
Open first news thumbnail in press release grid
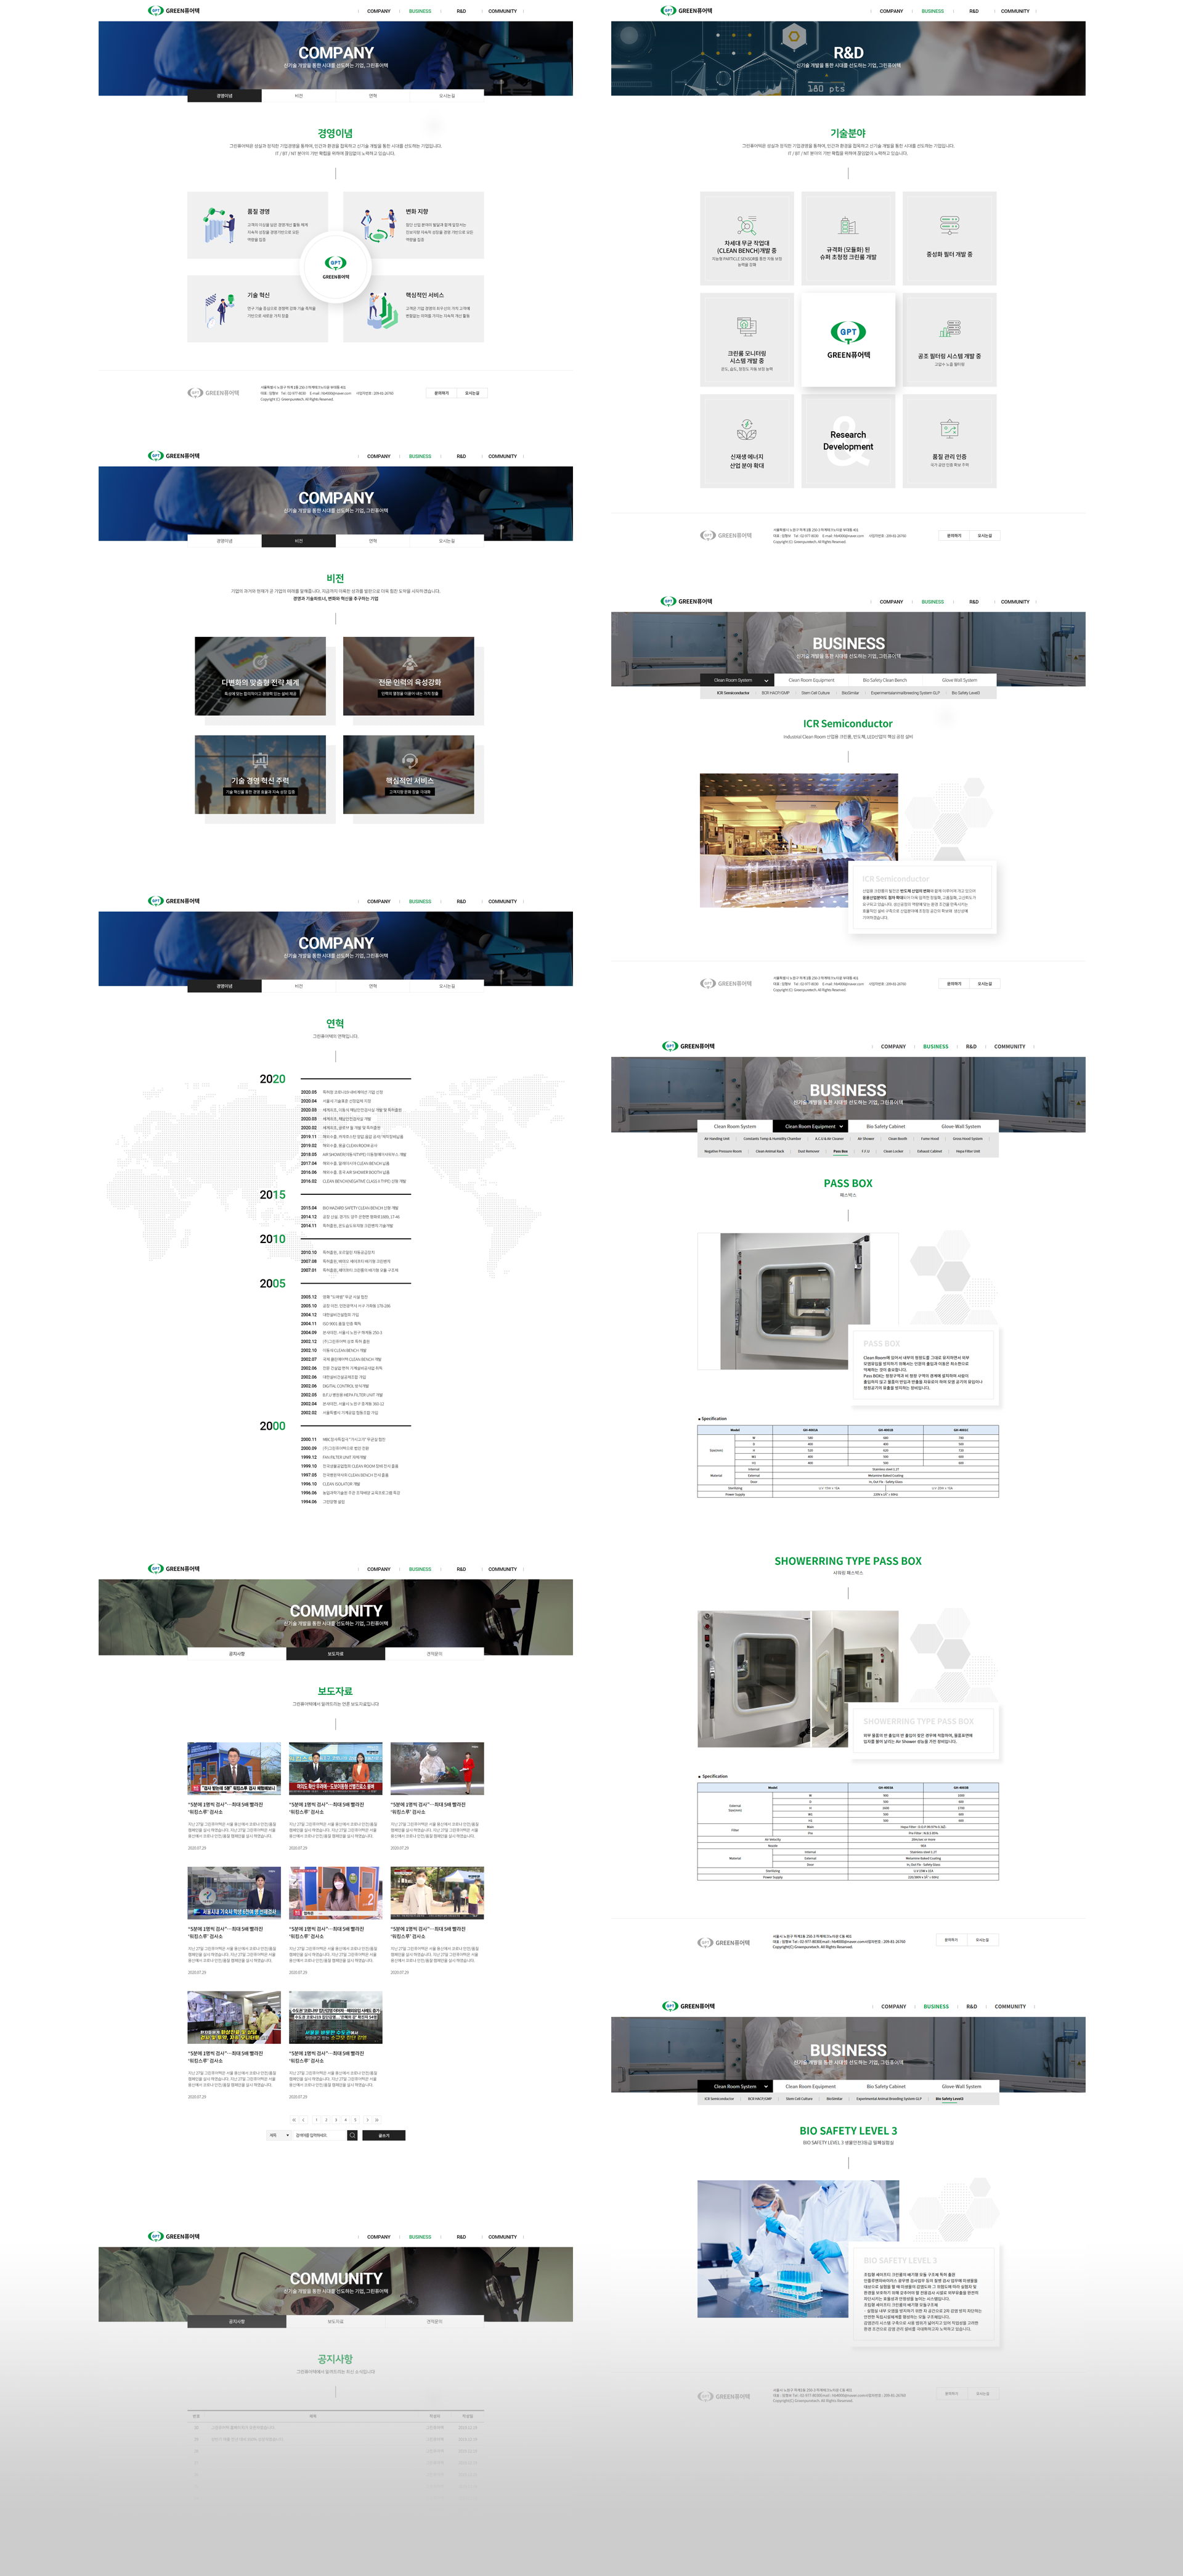click(234, 1768)
